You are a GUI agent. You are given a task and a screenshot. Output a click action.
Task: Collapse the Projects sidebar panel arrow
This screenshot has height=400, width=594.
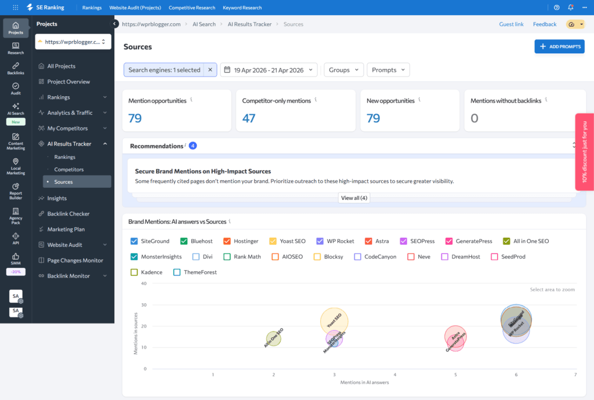[115, 24]
